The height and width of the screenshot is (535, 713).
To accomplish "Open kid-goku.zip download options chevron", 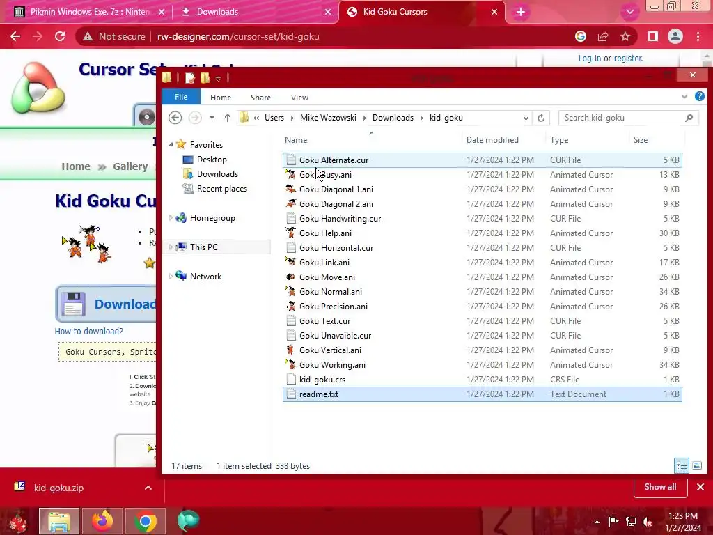I will 148,488.
